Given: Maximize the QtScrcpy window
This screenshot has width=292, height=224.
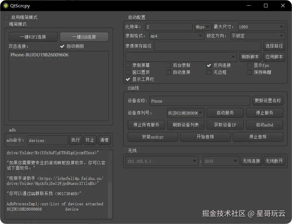Looking at the screenshot, I should pyautogui.click(x=266, y=6).
